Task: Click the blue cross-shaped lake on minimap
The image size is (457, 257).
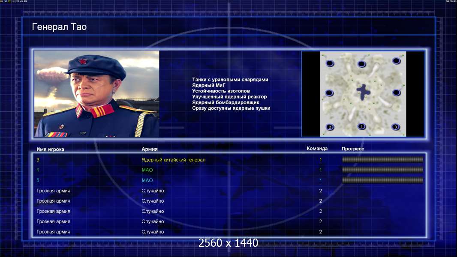Action: (x=364, y=91)
